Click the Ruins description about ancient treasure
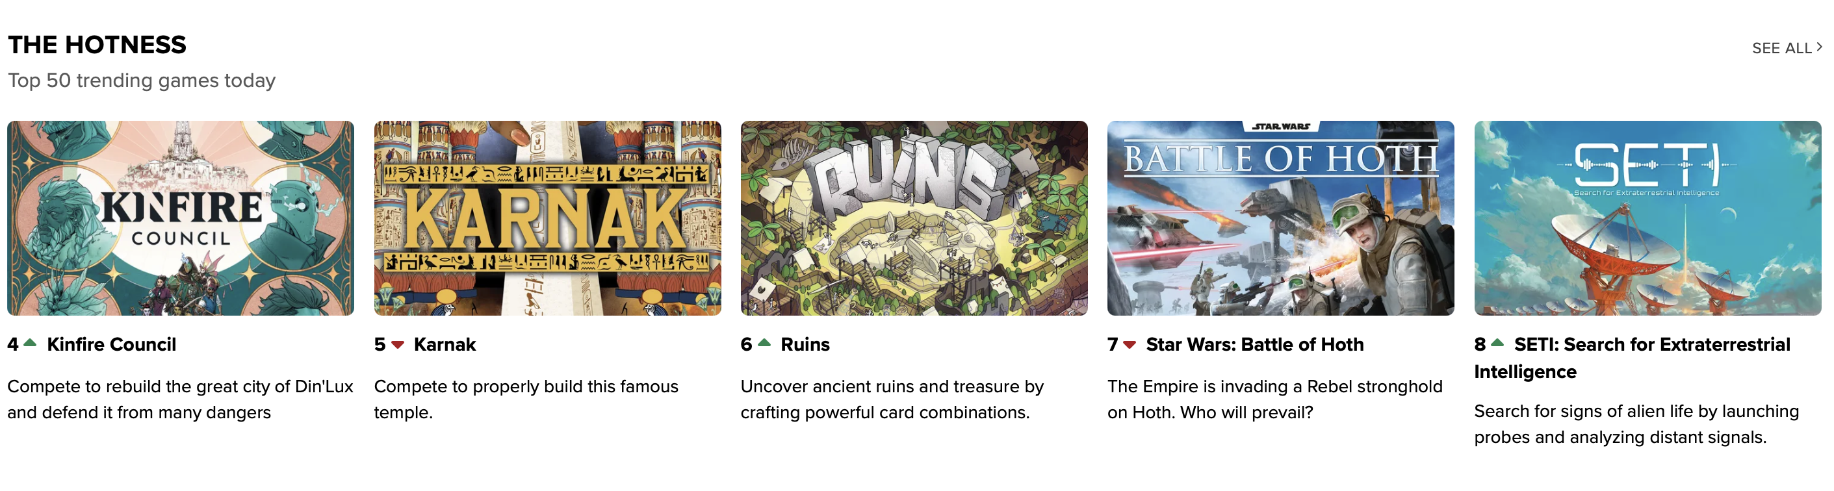 click(x=892, y=399)
